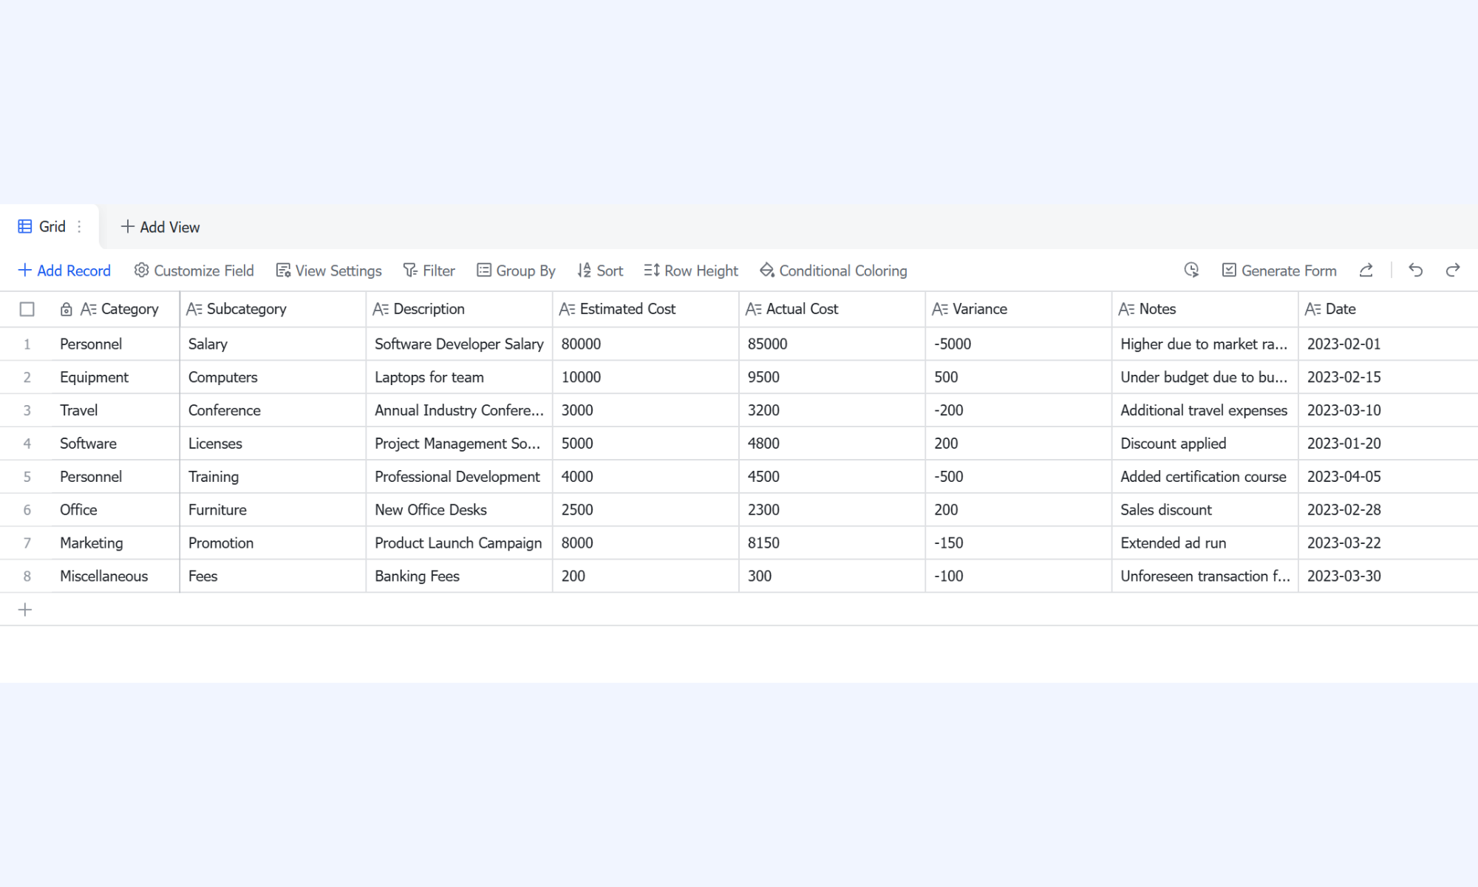Open the Category column header
The width and height of the screenshot is (1478, 887).
115,309
